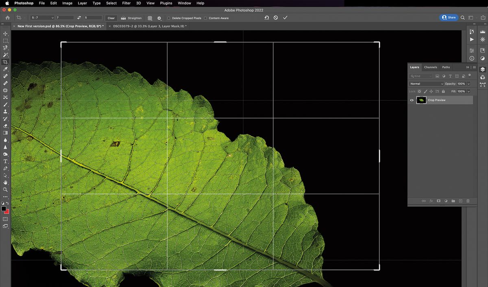Click the foreground color swatch
The image size is (488, 287).
4,209
